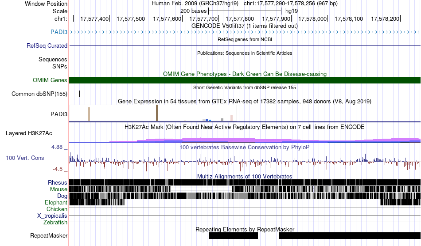Open the RefSeq Curated track label
The image size is (421, 246).
pos(47,46)
